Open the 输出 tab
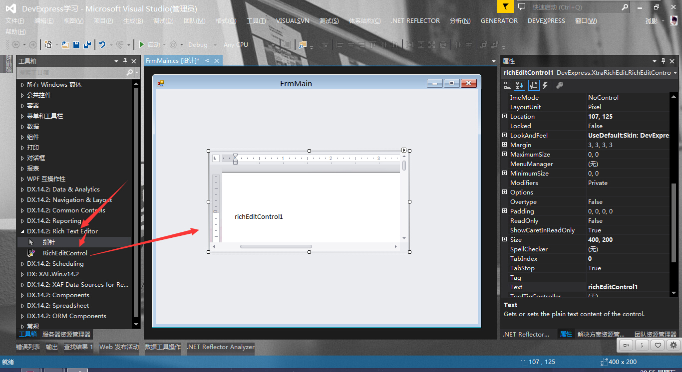The height and width of the screenshot is (372, 682). click(52, 347)
